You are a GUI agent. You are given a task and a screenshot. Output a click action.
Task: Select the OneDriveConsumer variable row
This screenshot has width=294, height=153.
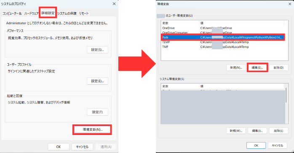click(x=222, y=33)
